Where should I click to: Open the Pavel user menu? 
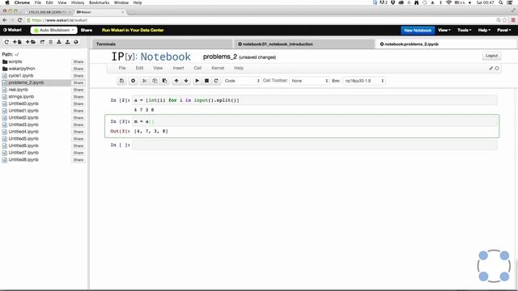pos(503,30)
